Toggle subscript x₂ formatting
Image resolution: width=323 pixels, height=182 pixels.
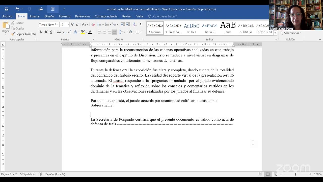click(64, 32)
